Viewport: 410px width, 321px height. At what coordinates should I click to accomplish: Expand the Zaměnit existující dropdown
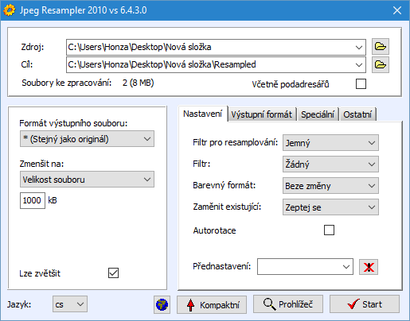pyautogui.click(x=330, y=207)
